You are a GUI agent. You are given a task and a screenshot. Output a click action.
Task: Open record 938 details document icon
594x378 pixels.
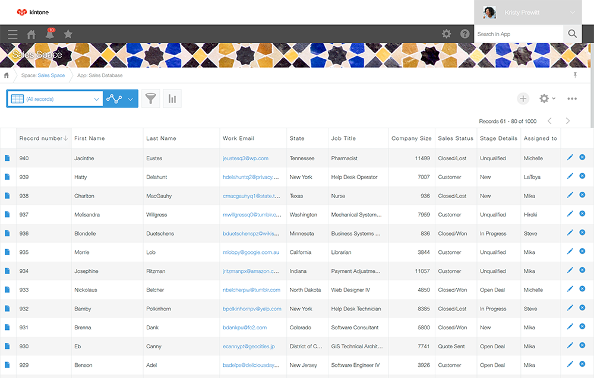[8, 196]
